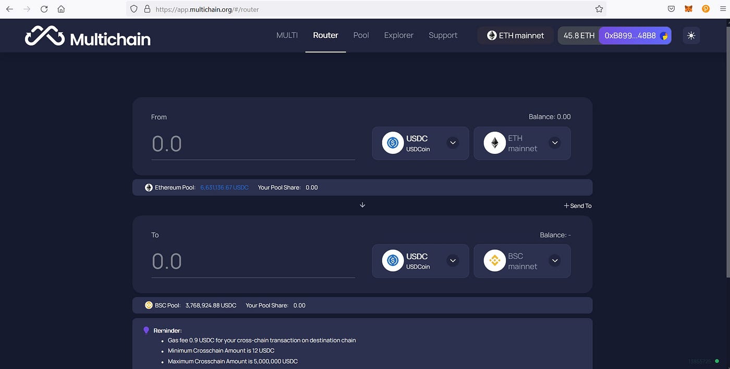This screenshot has height=369, width=730.
Task: Open the orange P browser extension
Action: click(705, 9)
